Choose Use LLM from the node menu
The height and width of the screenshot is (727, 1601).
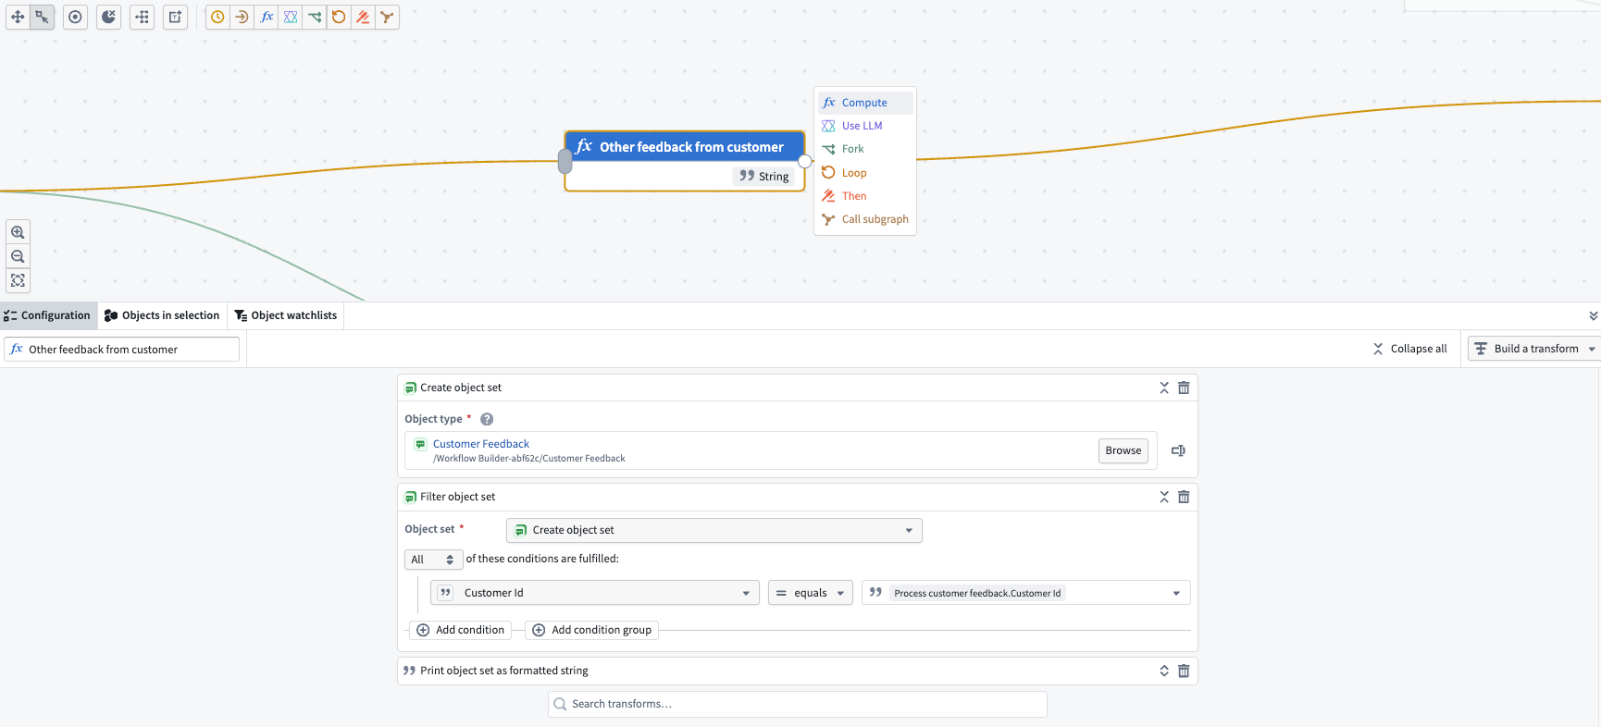pos(862,126)
